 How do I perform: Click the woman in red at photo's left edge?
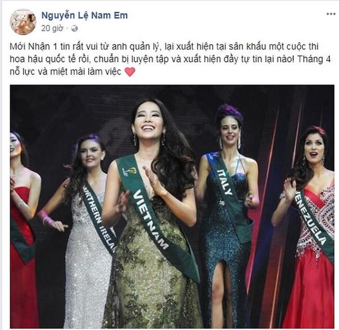(22, 229)
